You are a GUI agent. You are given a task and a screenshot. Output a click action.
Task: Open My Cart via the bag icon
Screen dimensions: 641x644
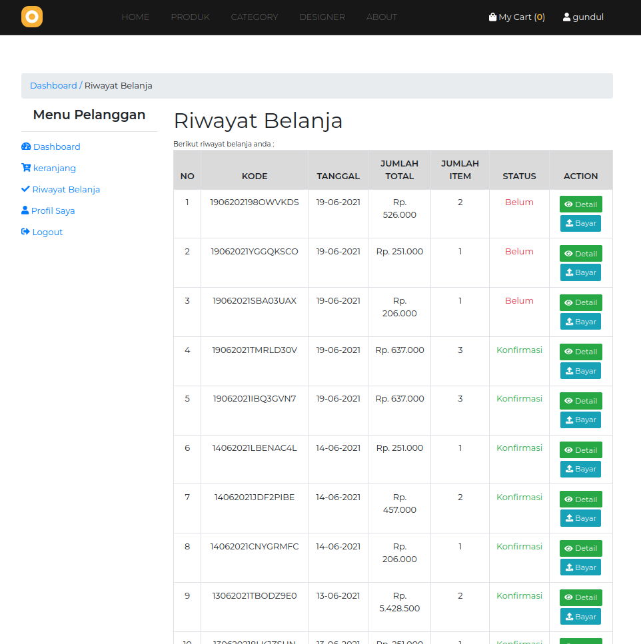[492, 17]
